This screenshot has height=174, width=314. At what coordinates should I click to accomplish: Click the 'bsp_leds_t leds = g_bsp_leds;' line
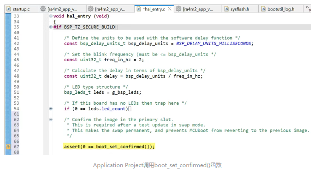102,92
